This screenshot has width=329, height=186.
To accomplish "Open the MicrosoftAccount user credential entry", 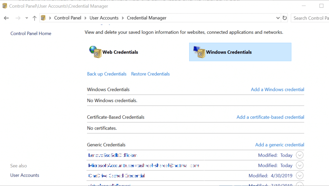I will pyautogui.click(x=144, y=165).
